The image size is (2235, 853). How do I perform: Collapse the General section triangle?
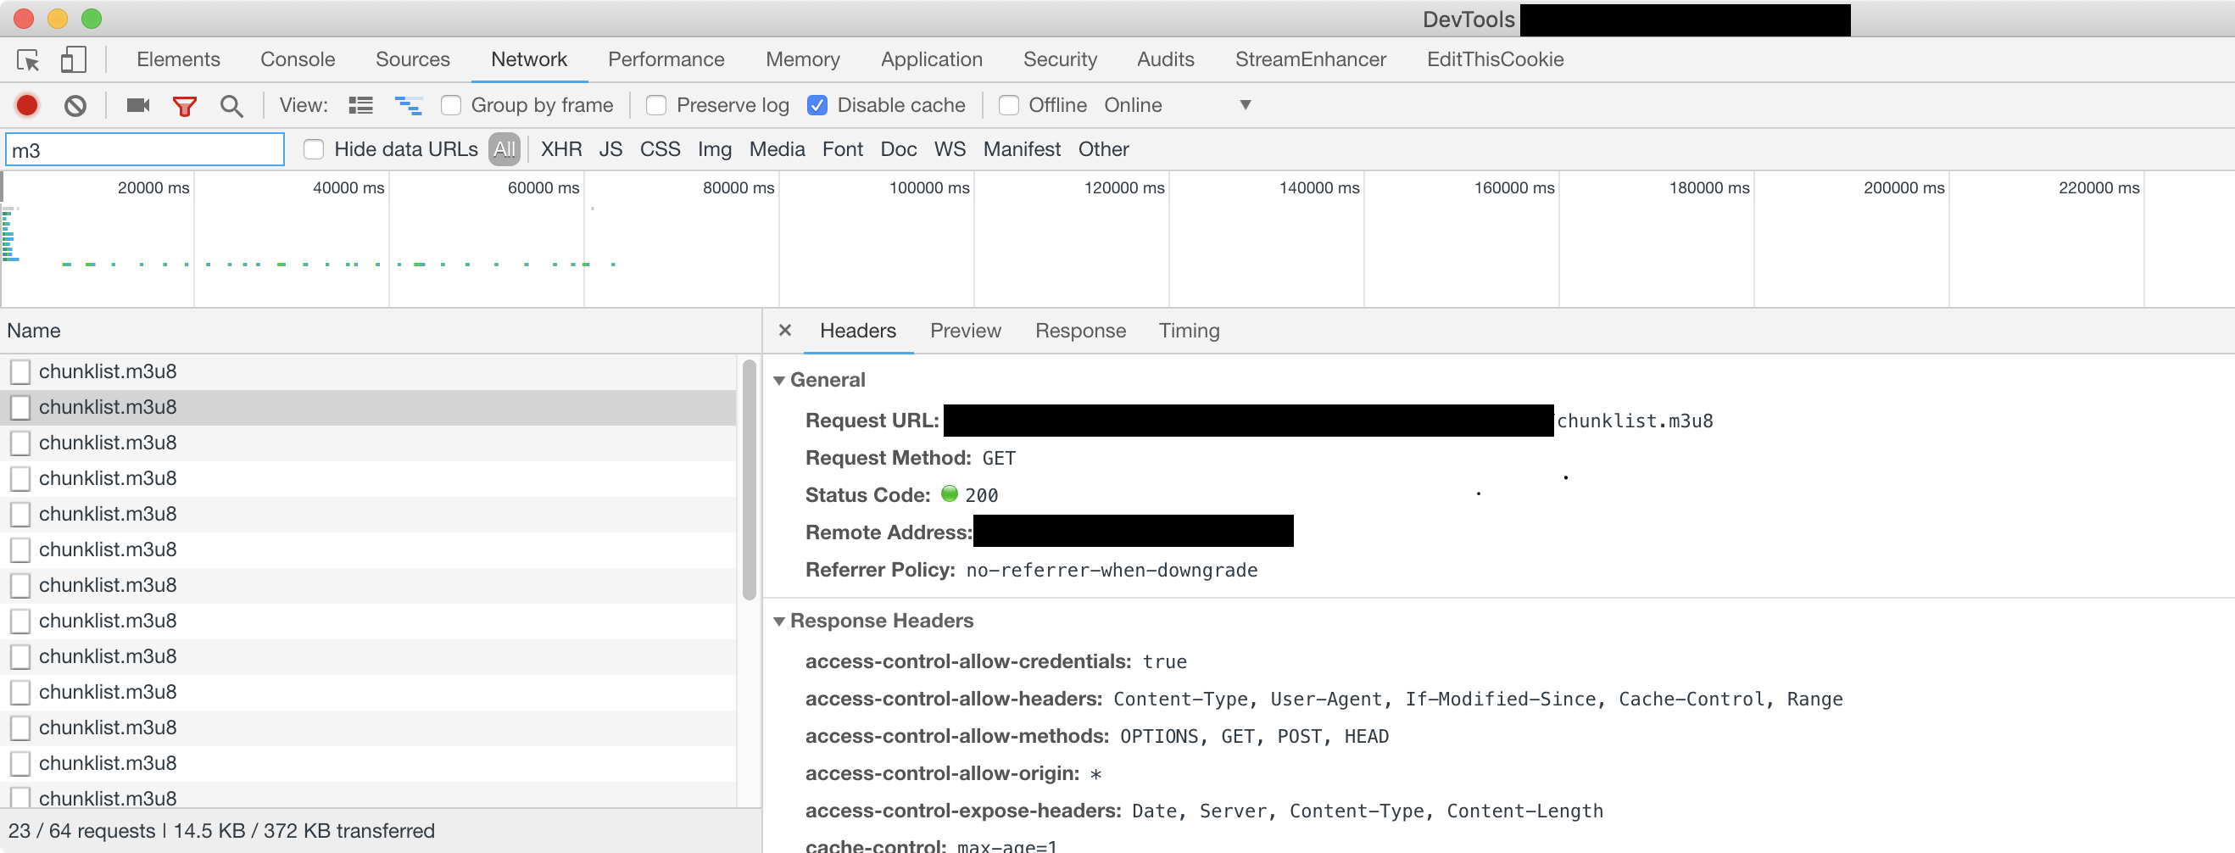click(779, 380)
